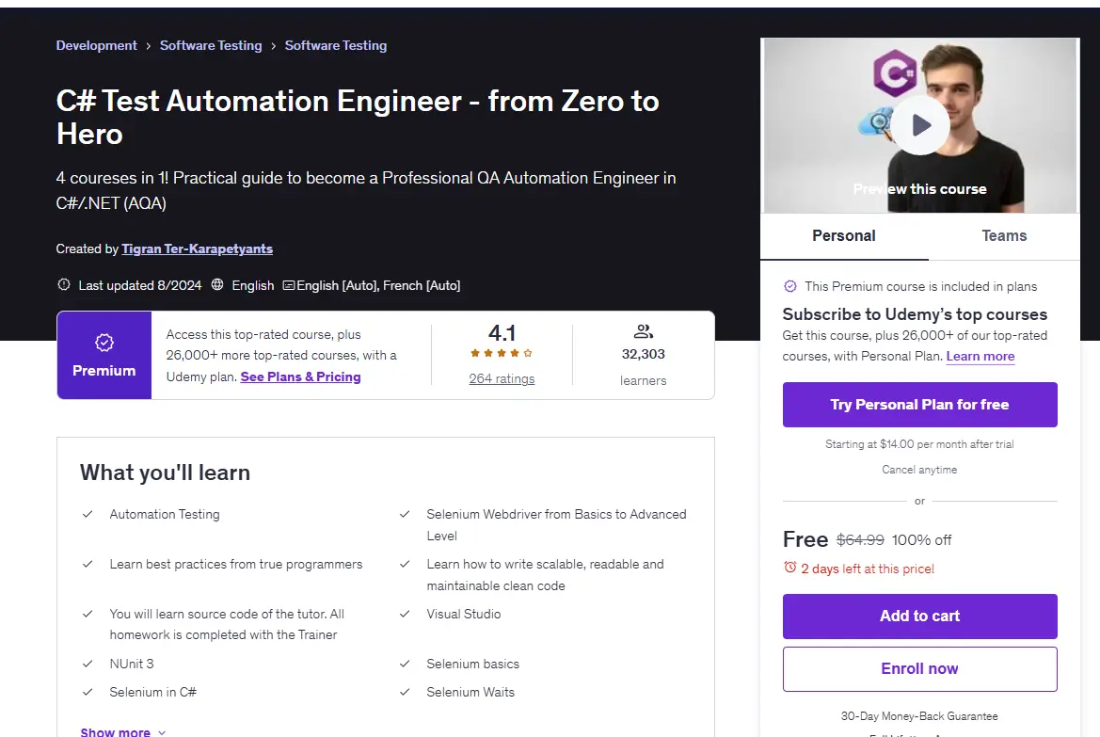Viewport: 1100px width, 737px height.
Task: Click the Premium check badge in sidebar
Action: pos(789,286)
